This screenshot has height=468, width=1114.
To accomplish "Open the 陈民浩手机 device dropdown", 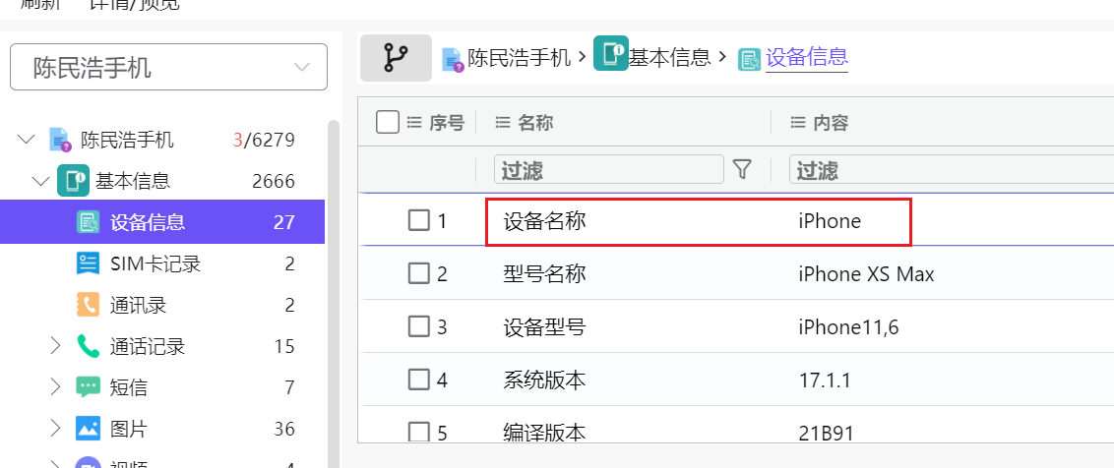I will [168, 67].
